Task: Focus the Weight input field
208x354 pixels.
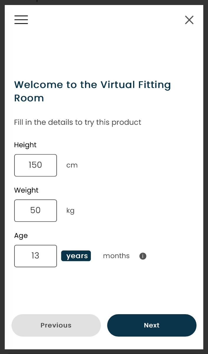Action: coord(35,211)
